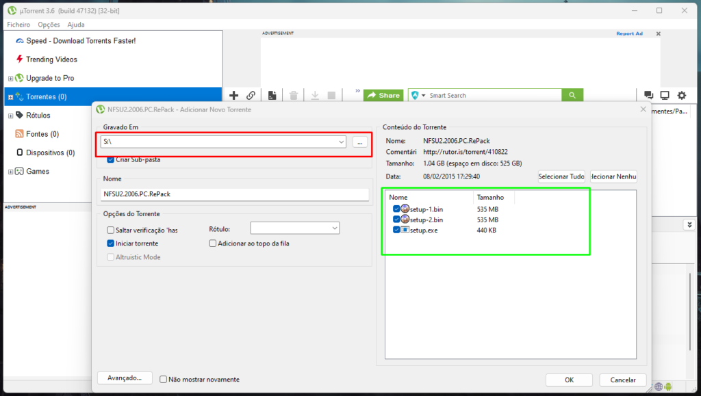701x396 pixels.
Task: Enable Saltar verificação hash checkbox
Action: point(110,230)
